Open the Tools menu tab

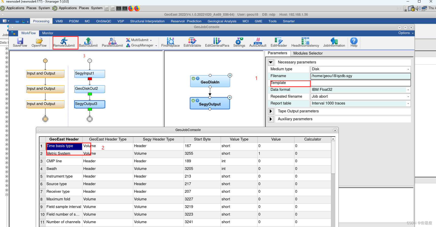pyautogui.click(x=272, y=21)
